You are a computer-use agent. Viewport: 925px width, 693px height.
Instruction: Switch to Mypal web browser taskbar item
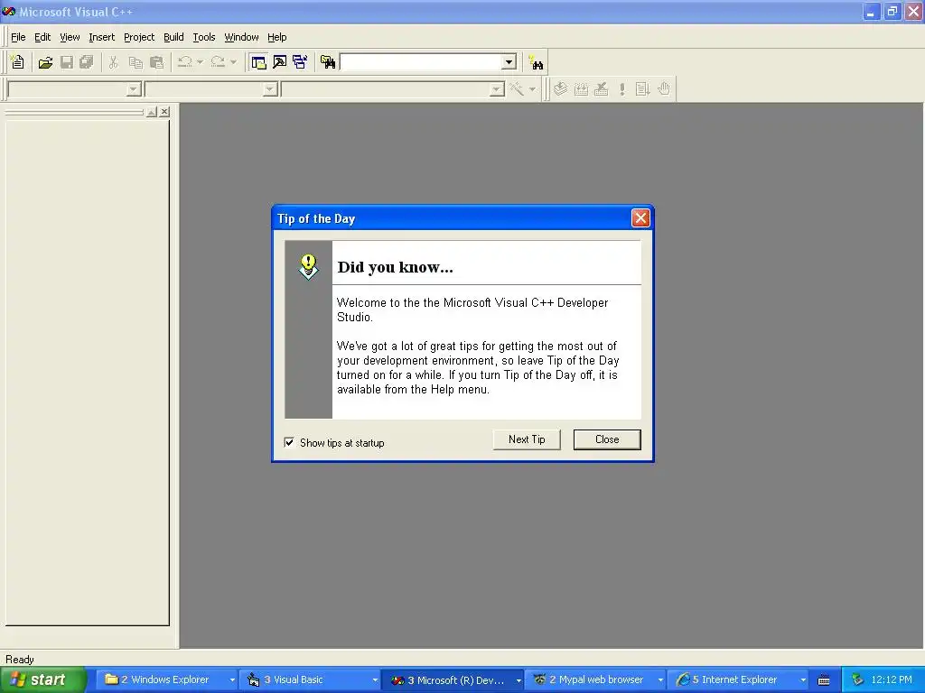(595, 680)
